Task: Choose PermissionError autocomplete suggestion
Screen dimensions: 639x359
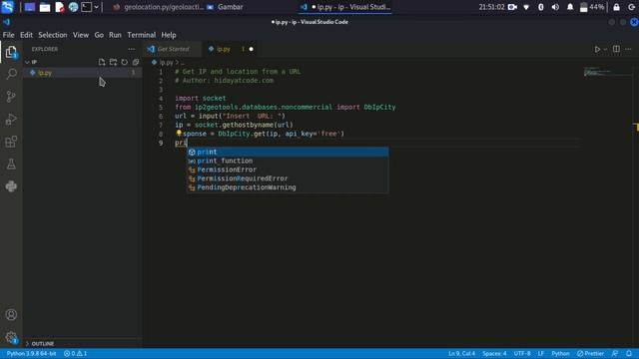Action: (288, 170)
